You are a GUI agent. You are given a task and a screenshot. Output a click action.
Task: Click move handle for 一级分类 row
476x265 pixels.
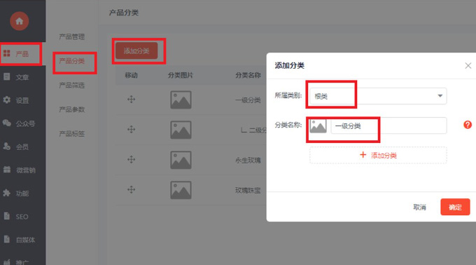pos(131,100)
